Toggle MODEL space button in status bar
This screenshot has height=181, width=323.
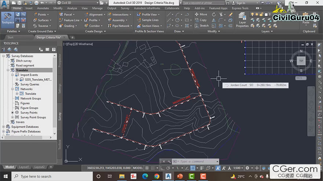138,168
